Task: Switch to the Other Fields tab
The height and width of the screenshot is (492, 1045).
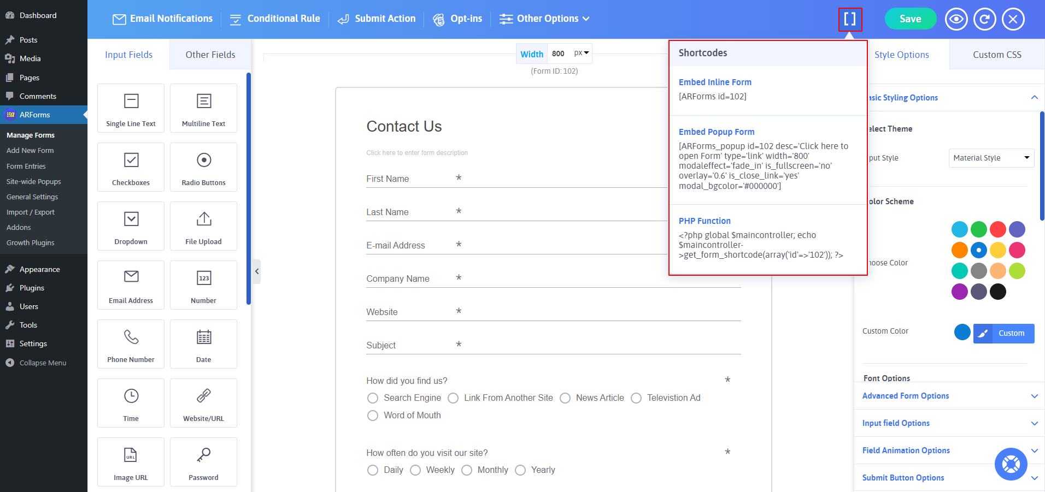Action: point(210,55)
